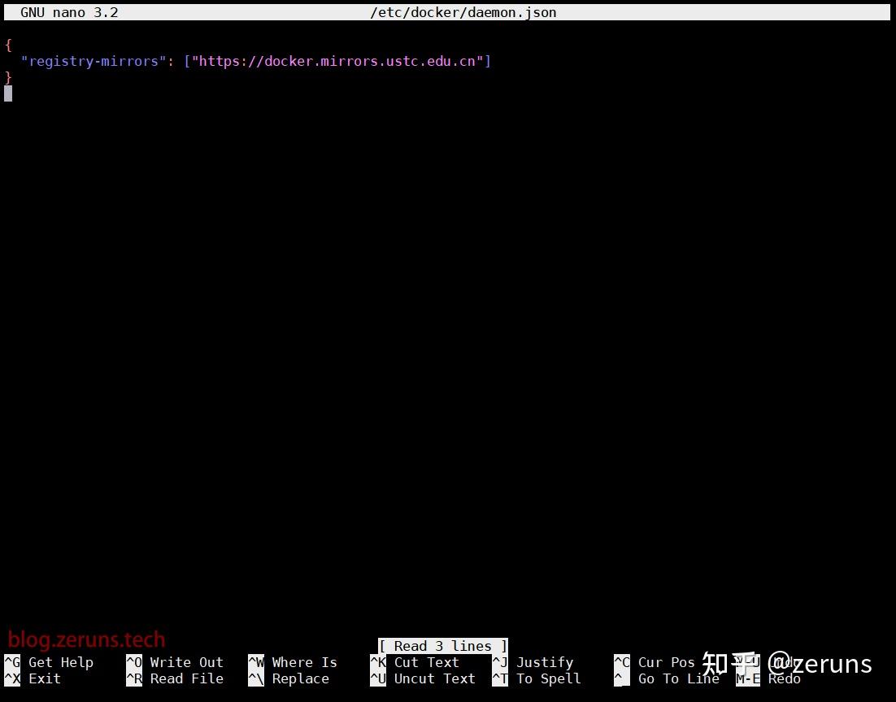Image resolution: width=896 pixels, height=702 pixels.
Task: Click Exit to close nano
Action: pos(45,678)
